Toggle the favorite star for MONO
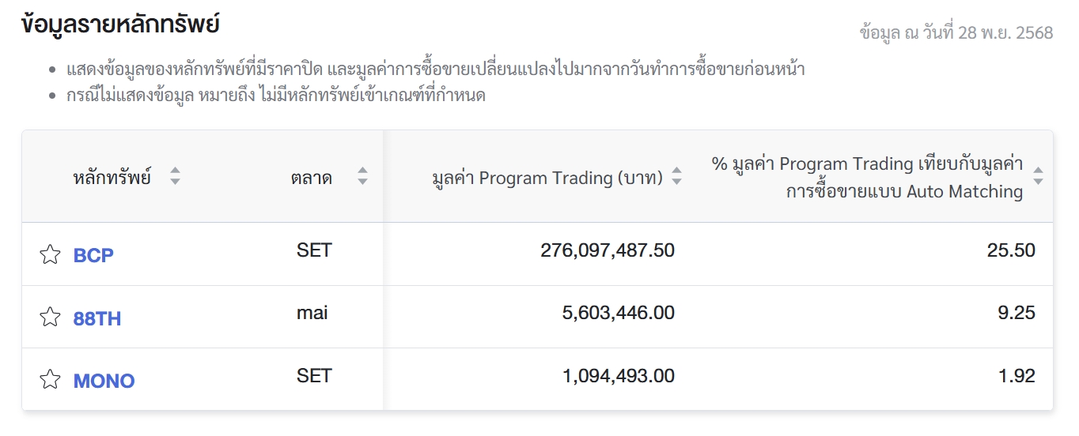 (50, 380)
